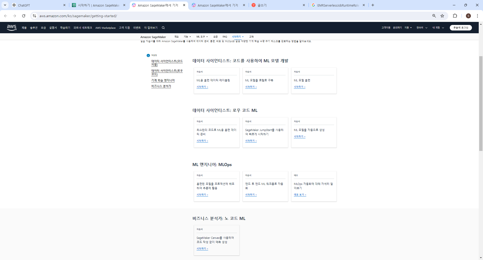Screen dimensions: 483x260
Task: Jump to 기계 학습 엔지니어 section
Action: (x=163, y=80)
